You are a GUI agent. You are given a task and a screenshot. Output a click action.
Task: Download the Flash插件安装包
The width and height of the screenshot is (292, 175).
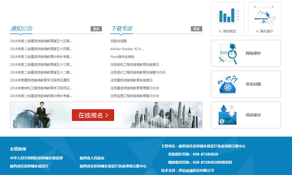point(122,57)
